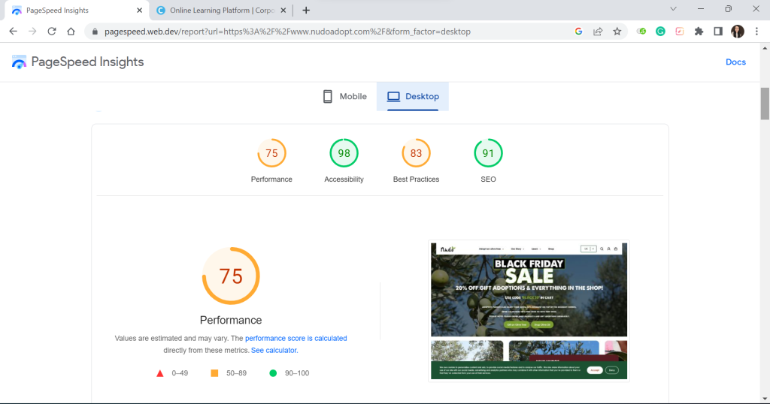Click the orange square 50–89 legend

point(229,373)
